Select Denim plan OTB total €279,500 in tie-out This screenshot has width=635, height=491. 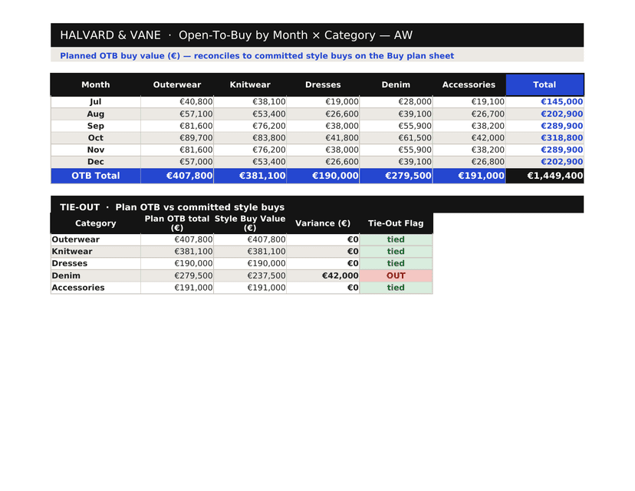pos(177,275)
